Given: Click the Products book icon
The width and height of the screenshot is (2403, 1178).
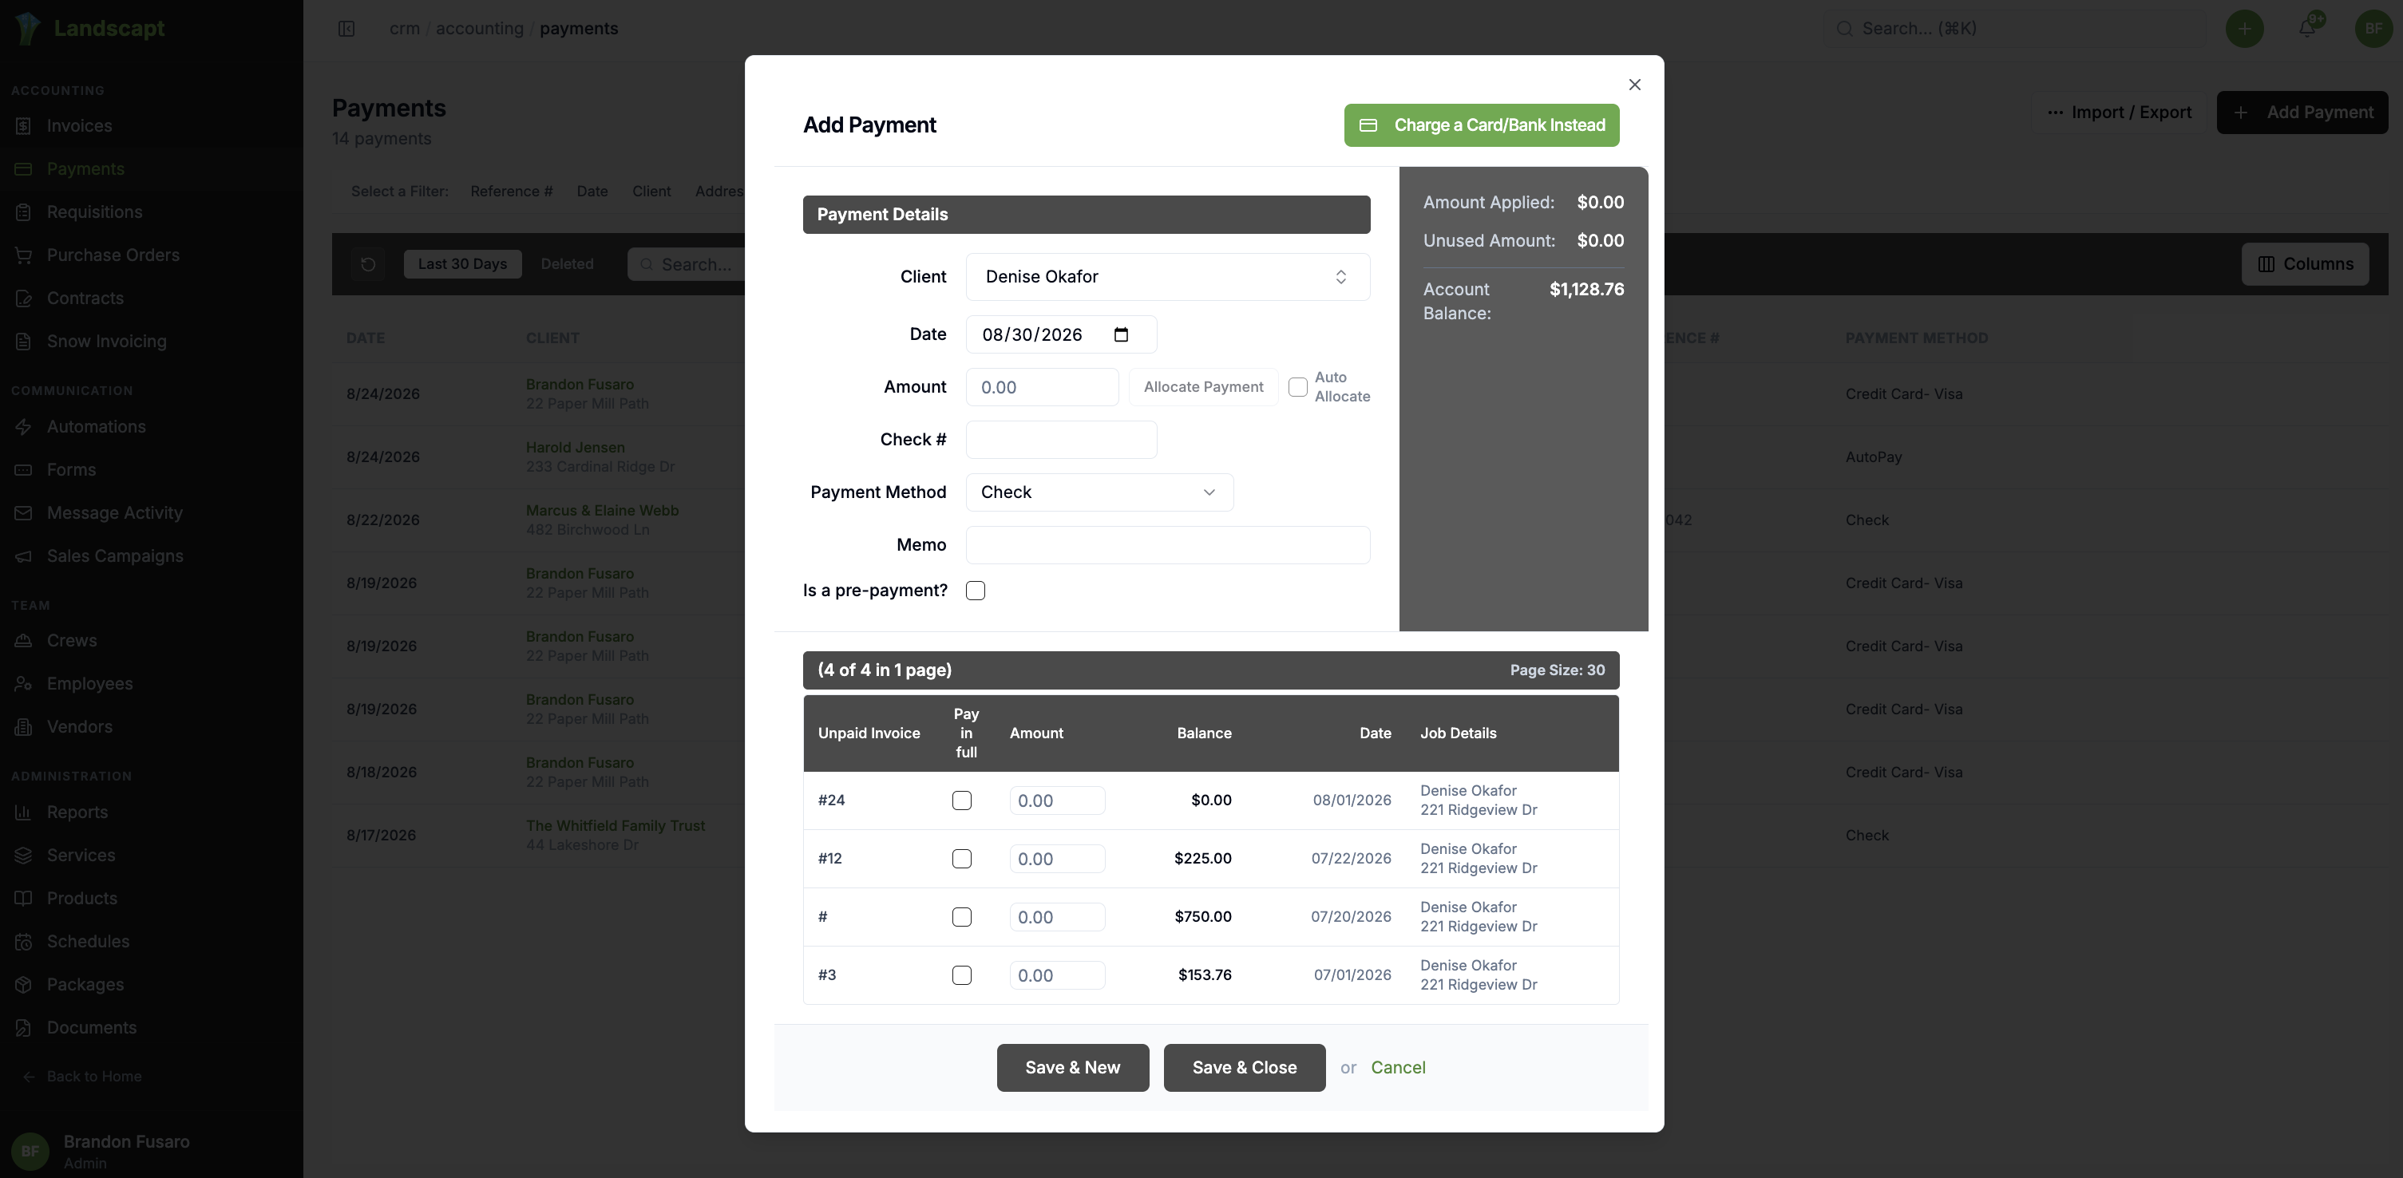Looking at the screenshot, I should pyautogui.click(x=24, y=899).
